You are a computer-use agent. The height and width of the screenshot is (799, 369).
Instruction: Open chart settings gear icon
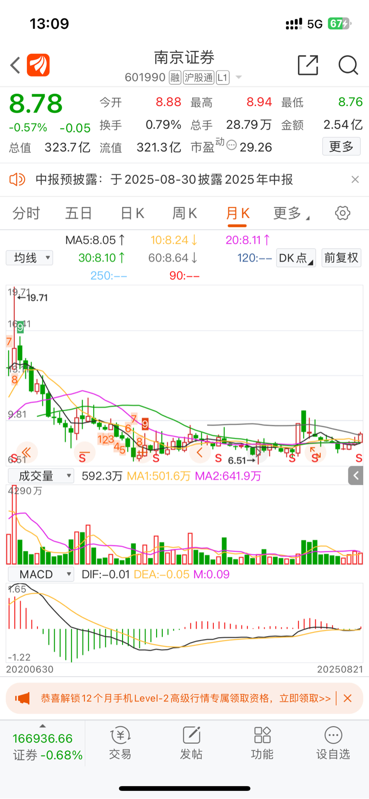tap(343, 213)
